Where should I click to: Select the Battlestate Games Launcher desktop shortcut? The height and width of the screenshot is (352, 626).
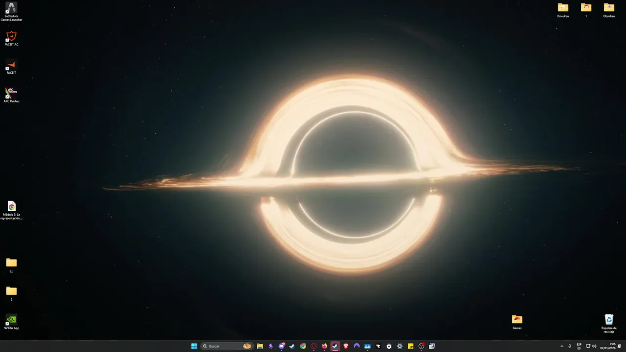tap(11, 12)
